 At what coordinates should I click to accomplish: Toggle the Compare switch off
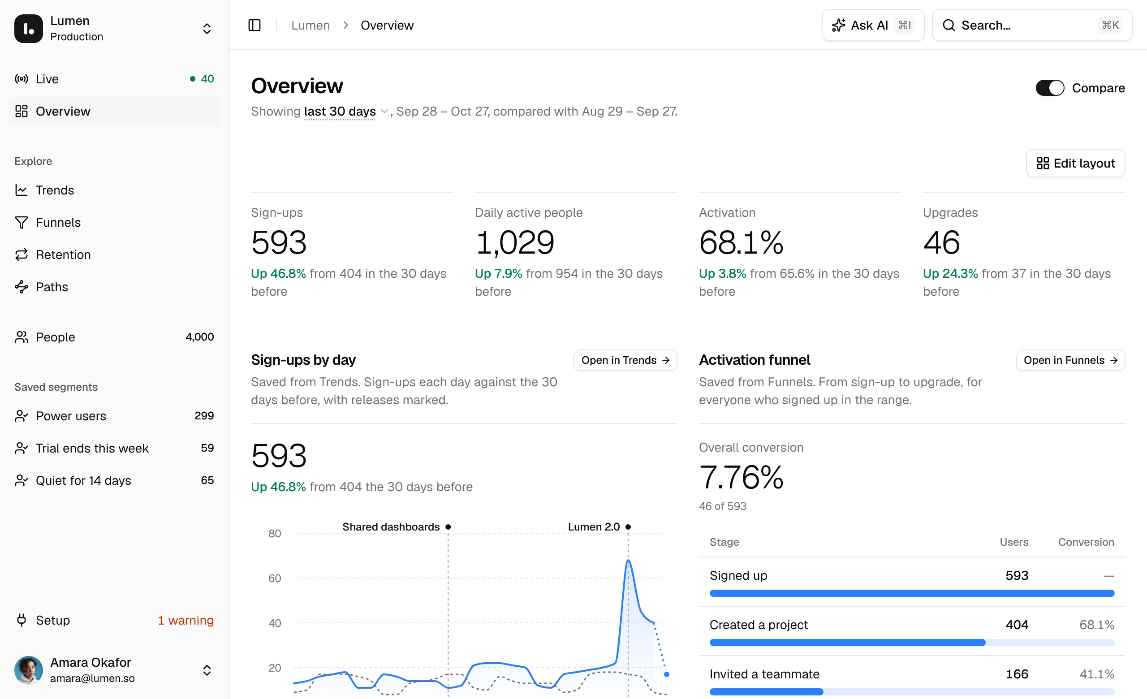click(1050, 88)
